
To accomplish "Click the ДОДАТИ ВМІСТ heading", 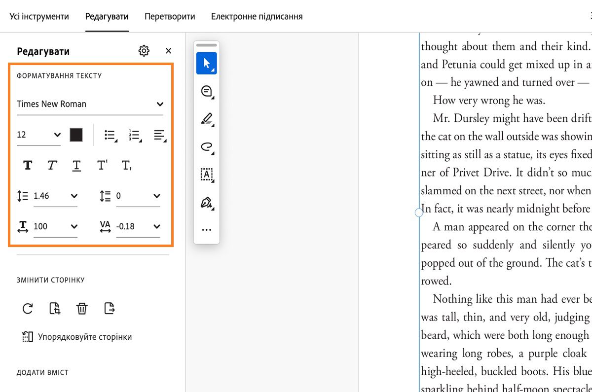I will [42, 373].
